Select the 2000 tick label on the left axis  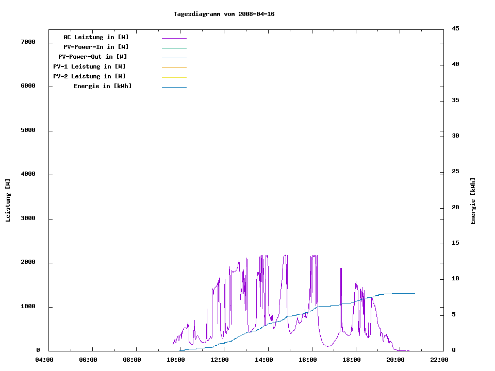tap(28, 262)
